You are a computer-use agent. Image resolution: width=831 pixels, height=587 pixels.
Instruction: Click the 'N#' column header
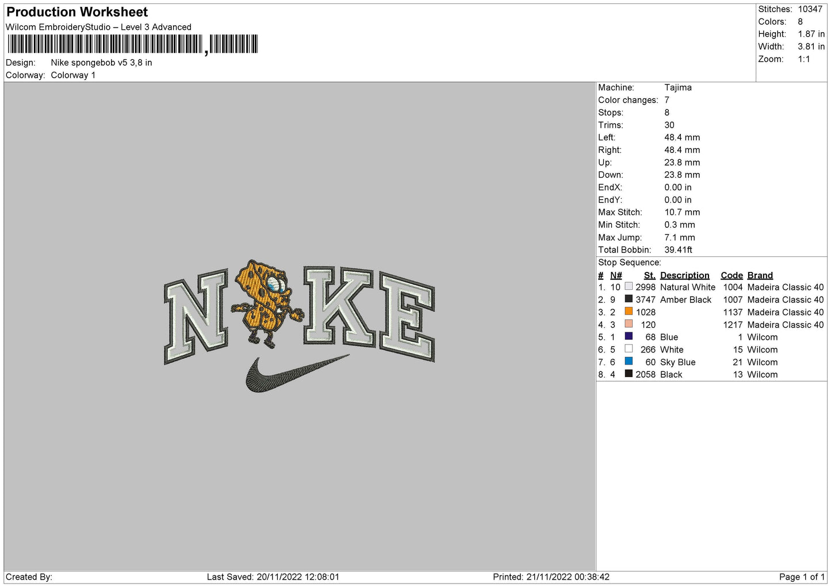tap(616, 275)
